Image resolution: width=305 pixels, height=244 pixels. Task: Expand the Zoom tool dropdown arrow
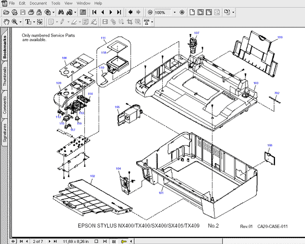(20, 22)
